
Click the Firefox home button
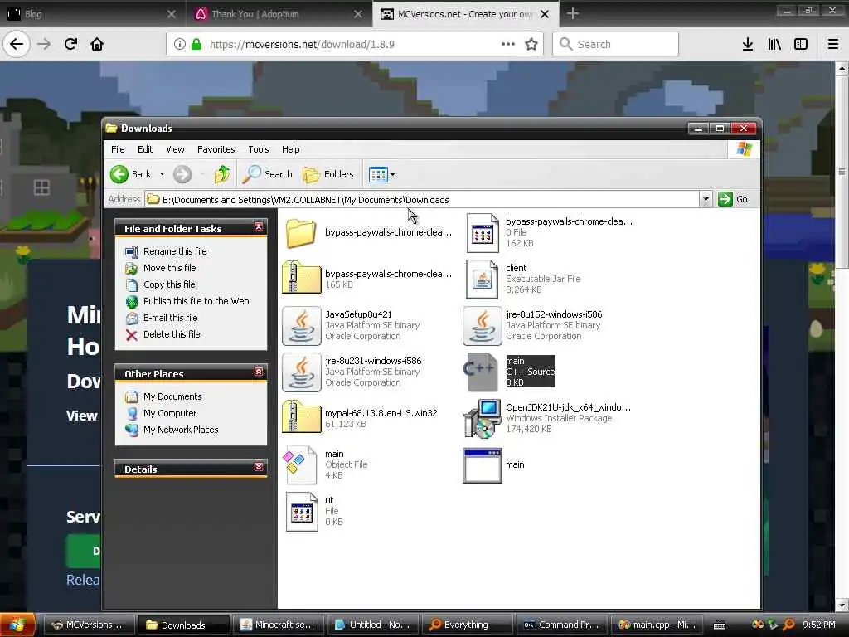[97, 44]
